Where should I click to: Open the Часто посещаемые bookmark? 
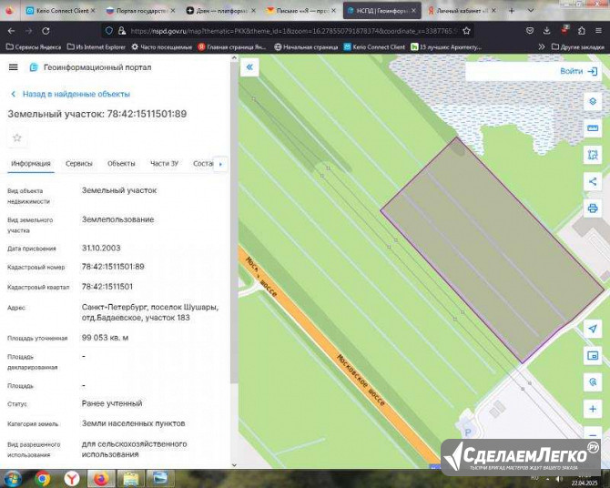tap(162, 47)
